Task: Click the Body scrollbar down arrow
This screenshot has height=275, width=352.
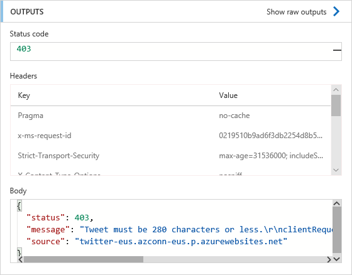Action: (337, 259)
